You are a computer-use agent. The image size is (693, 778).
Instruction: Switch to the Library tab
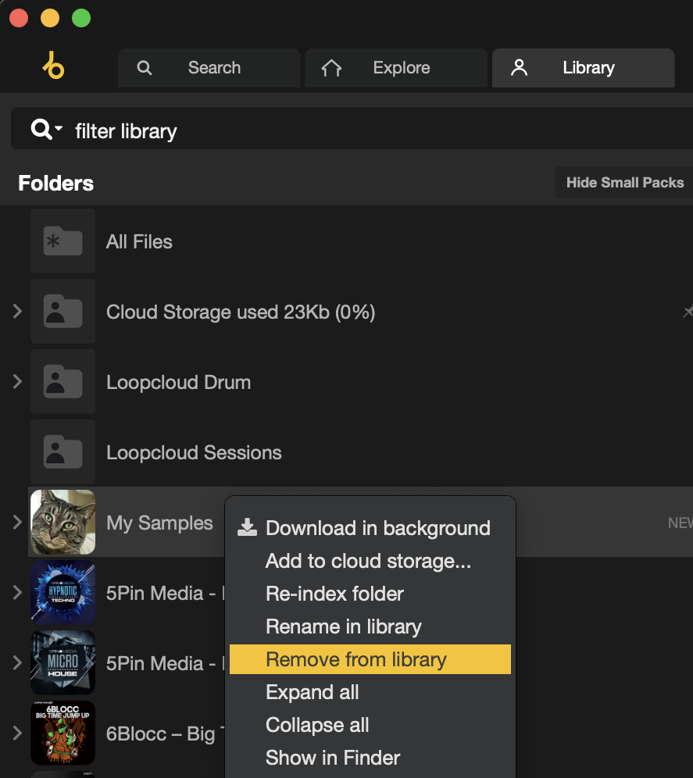click(584, 68)
